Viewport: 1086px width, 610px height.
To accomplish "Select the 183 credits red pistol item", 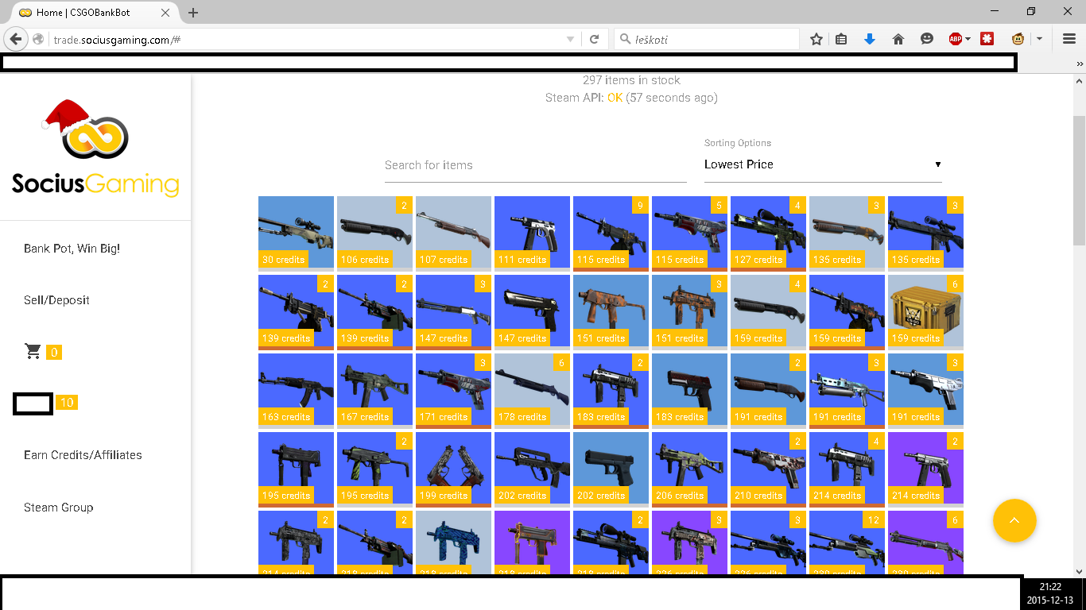I will [x=689, y=391].
